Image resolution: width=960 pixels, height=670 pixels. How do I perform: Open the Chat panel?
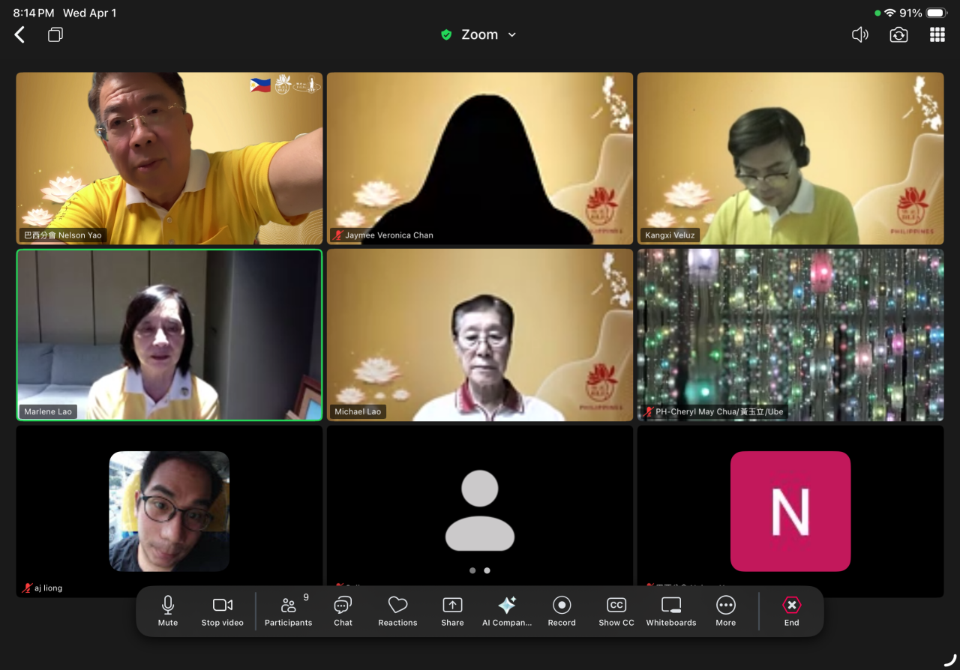343,611
